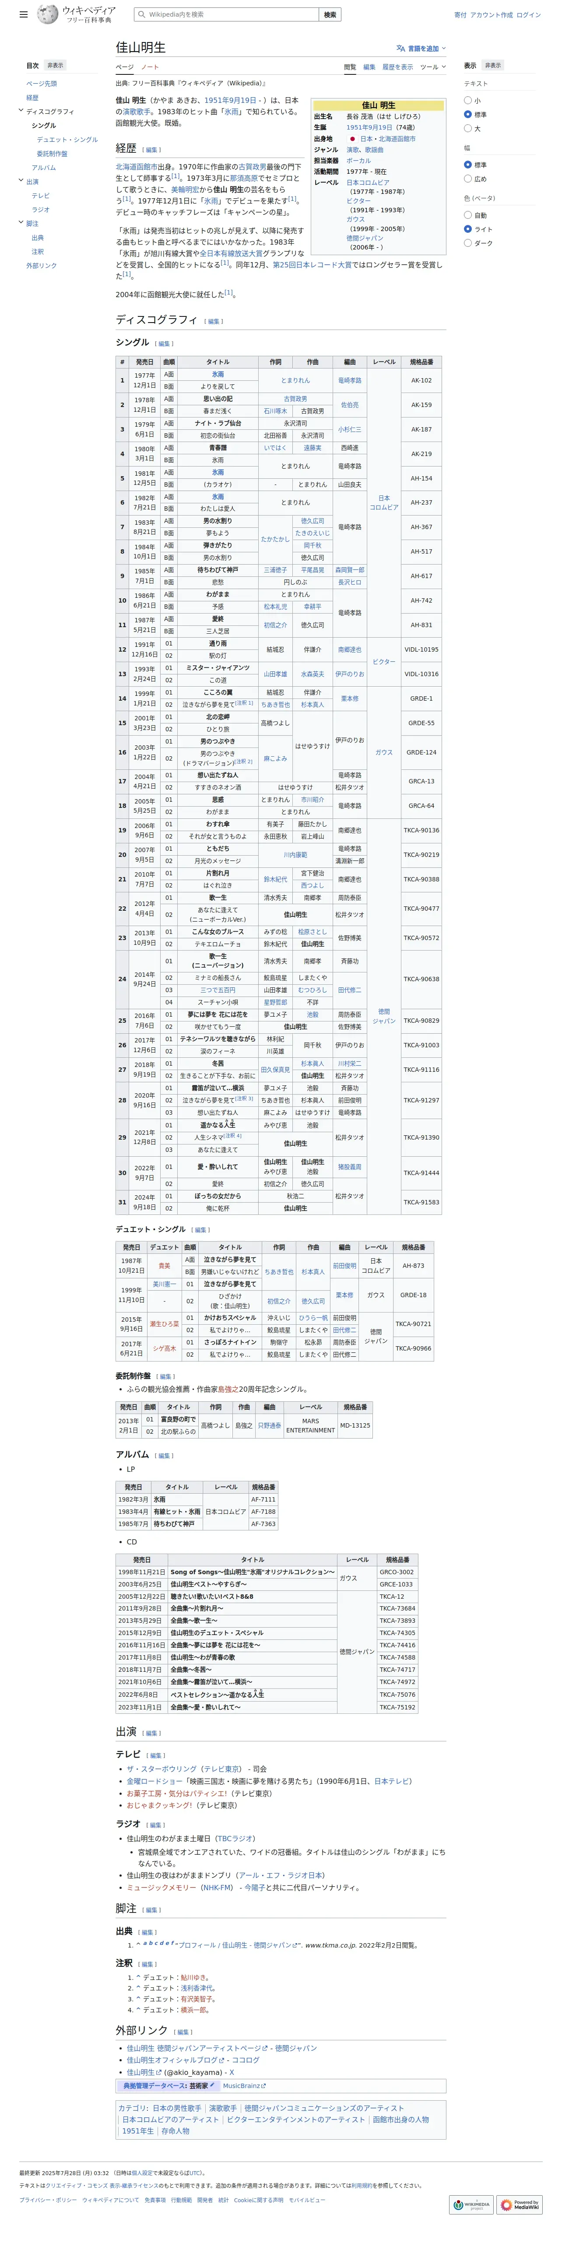The width and height of the screenshot is (562, 2253).
Task: Open 金曜ロードショー link under テレビ
Action: (155, 1781)
